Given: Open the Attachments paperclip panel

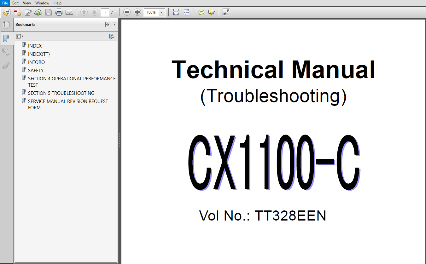Looking at the screenshot, I should coord(6,65).
